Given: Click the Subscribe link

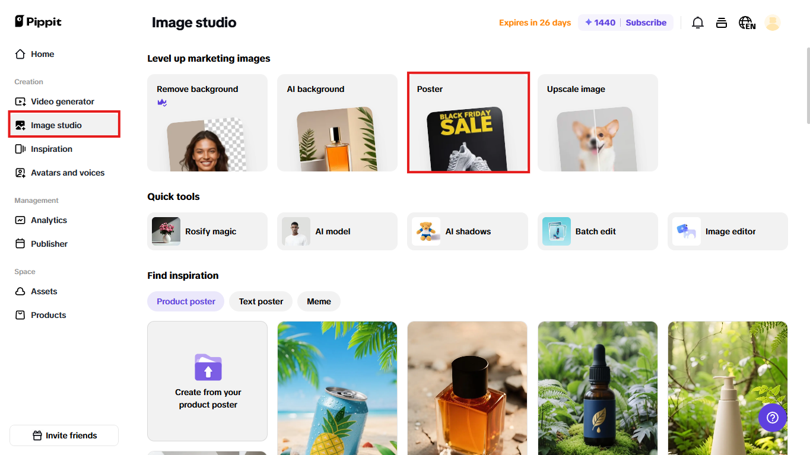Looking at the screenshot, I should coord(646,23).
